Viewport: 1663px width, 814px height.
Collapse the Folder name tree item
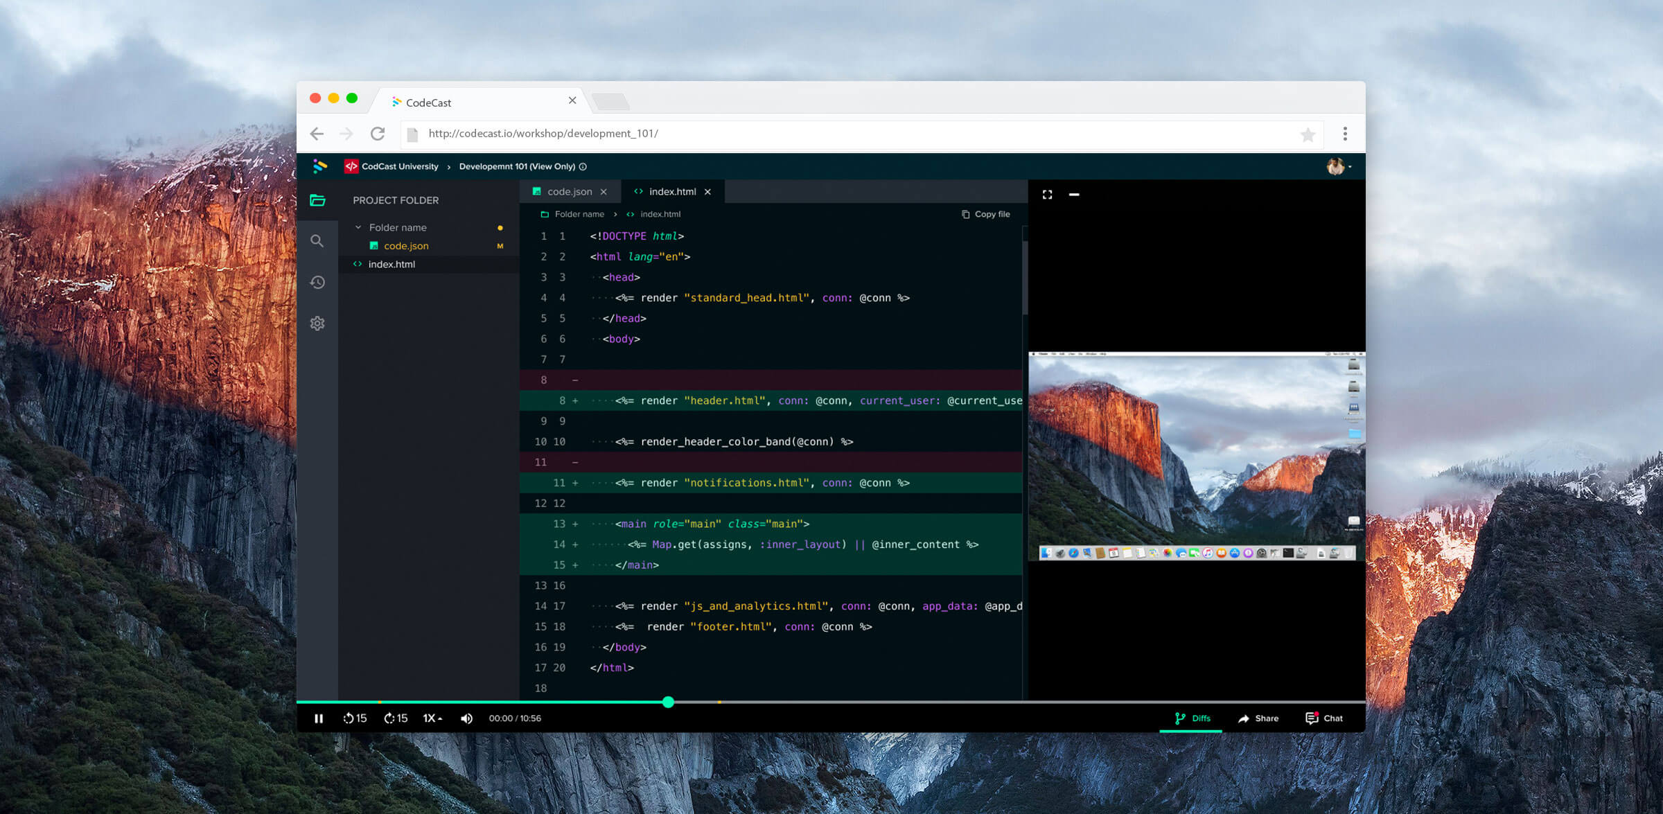(358, 227)
